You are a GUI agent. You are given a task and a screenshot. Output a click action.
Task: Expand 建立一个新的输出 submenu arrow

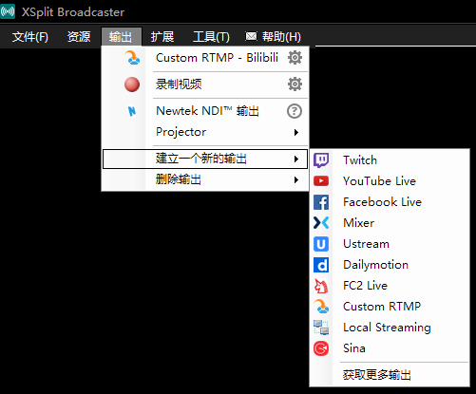click(296, 159)
